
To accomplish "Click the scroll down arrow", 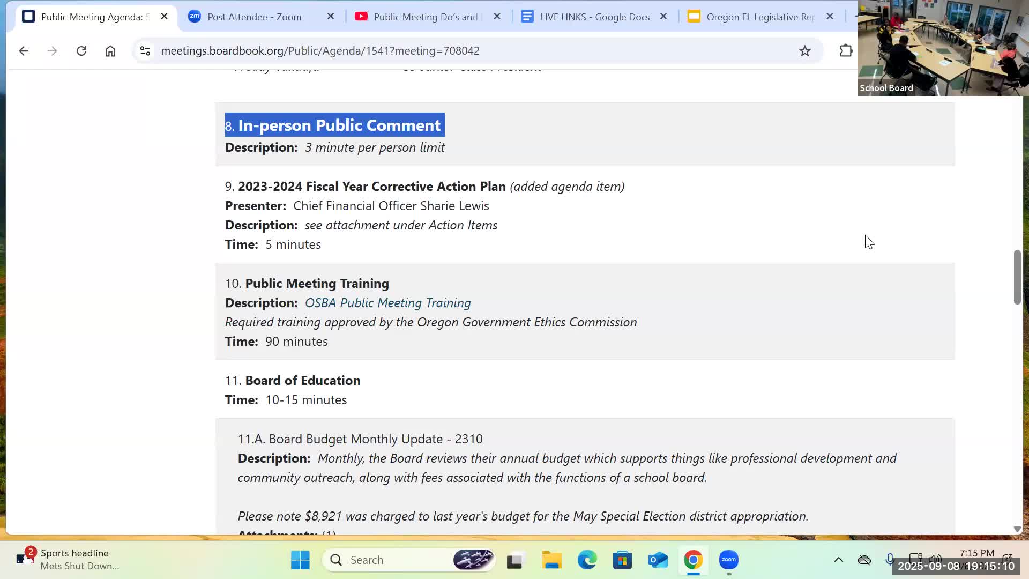I will click(1017, 529).
